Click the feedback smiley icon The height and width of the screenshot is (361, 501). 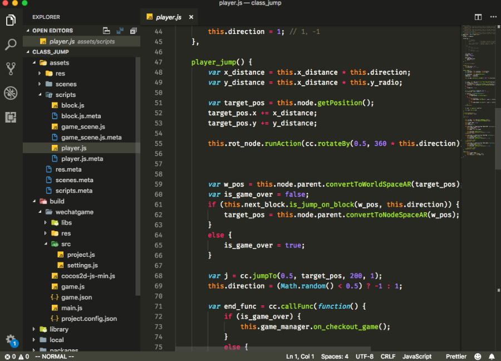[x=478, y=356]
